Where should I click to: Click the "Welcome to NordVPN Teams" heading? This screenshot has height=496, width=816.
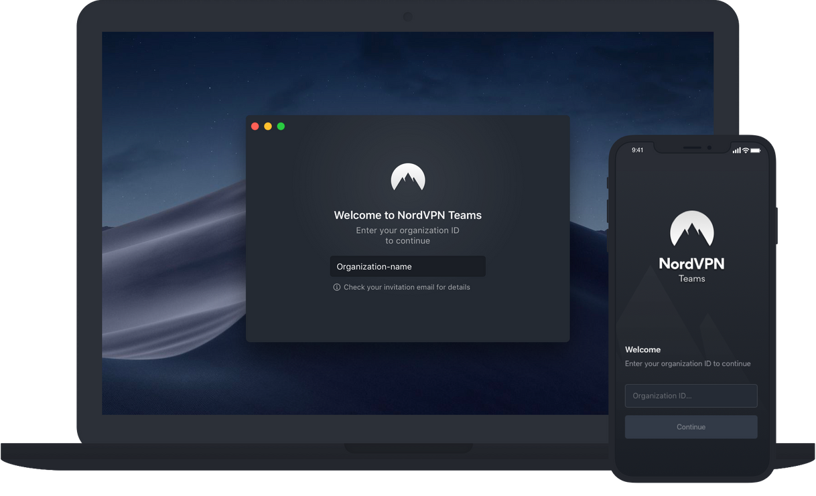point(407,216)
